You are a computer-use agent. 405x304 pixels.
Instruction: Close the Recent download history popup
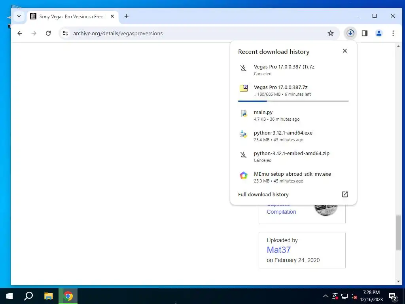345,51
